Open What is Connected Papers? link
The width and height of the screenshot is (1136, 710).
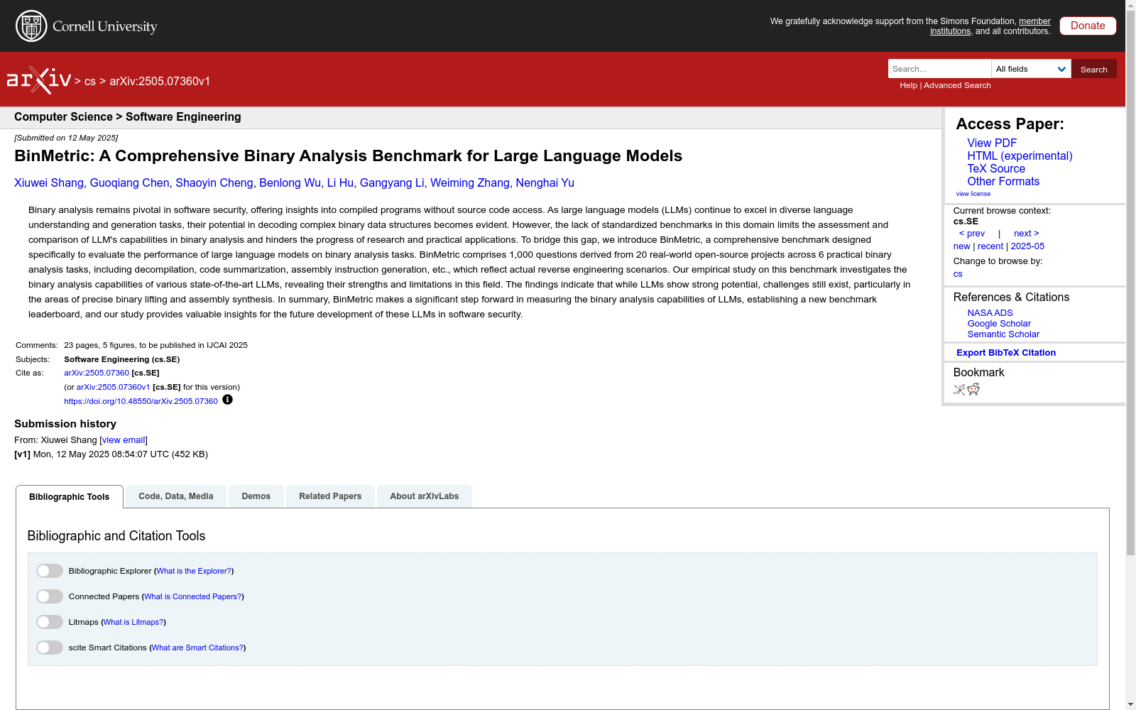point(193,596)
